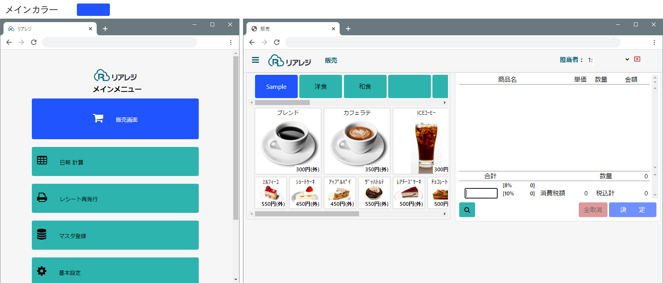The image size is (663, 283).
Task: Click the barcode input field near 消費税額
Action: (481, 193)
